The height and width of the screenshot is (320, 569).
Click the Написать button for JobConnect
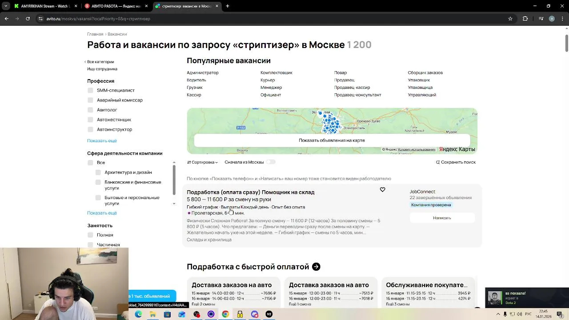(x=442, y=218)
